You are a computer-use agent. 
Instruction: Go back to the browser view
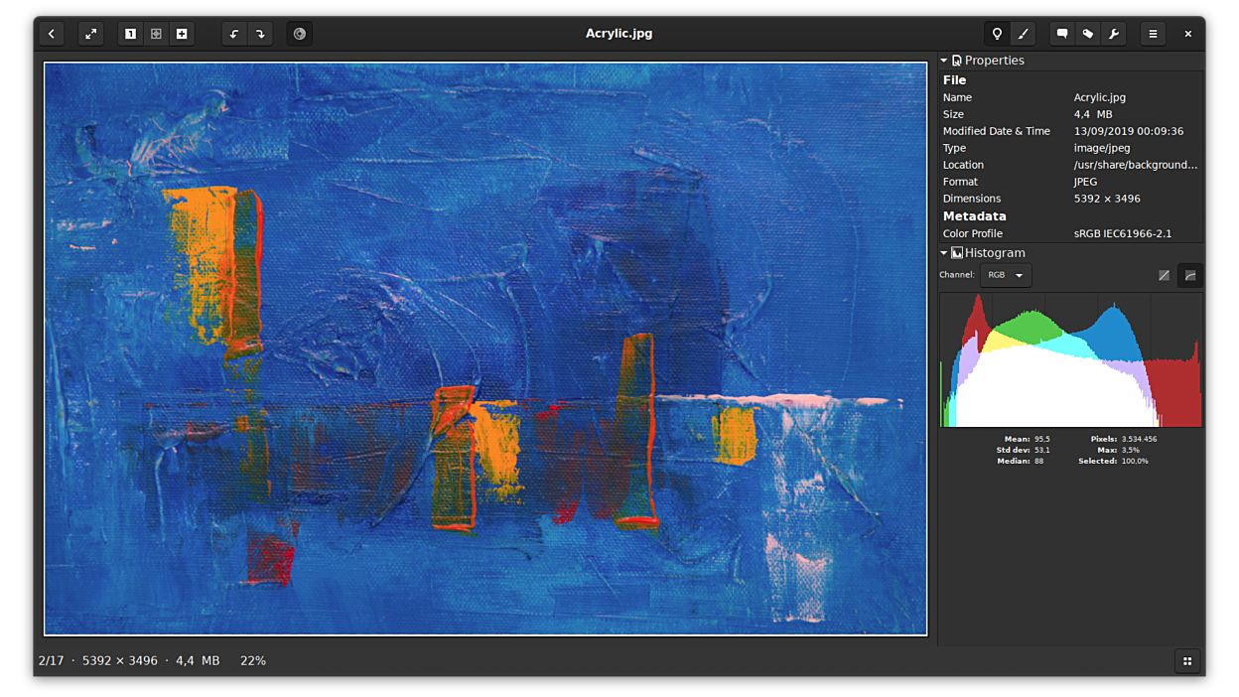(52, 34)
